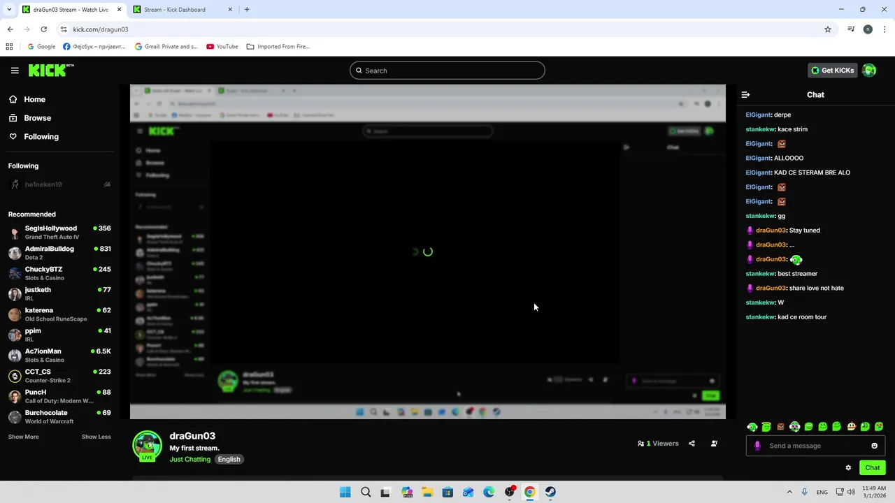Image resolution: width=895 pixels, height=503 pixels.
Task: Go back to the previous page
Action: point(10,29)
